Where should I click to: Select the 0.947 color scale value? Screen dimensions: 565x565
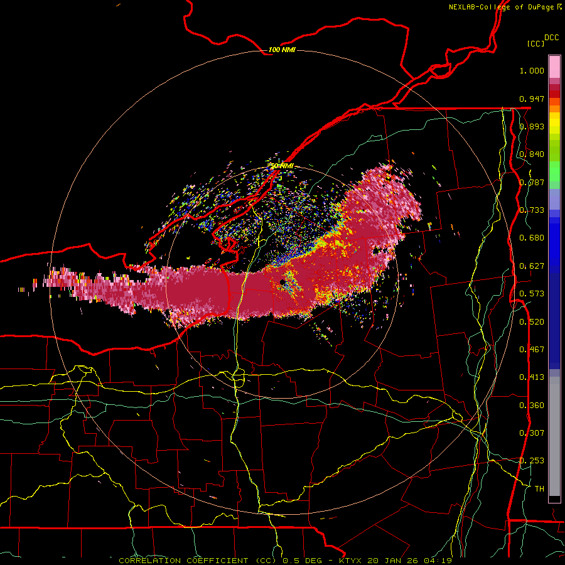tap(532, 99)
